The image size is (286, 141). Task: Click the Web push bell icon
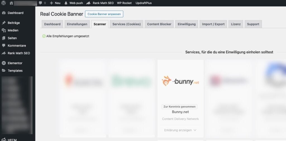[66, 3]
